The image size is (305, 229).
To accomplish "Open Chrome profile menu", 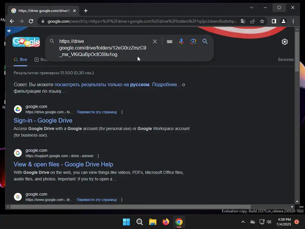I will point(284,21).
